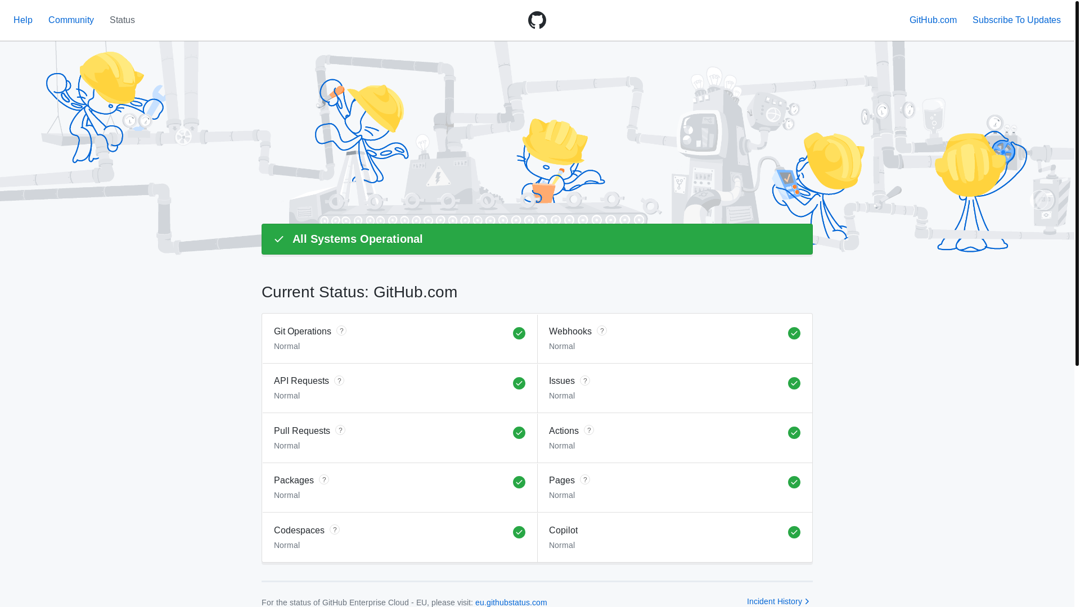Click Normal status under Git Operations
The image size is (1080, 607).
pyautogui.click(x=287, y=346)
